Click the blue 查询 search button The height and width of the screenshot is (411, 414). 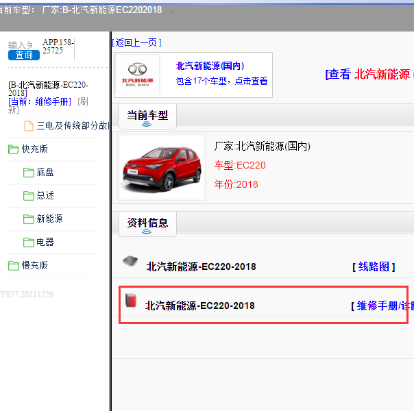[x=24, y=55]
